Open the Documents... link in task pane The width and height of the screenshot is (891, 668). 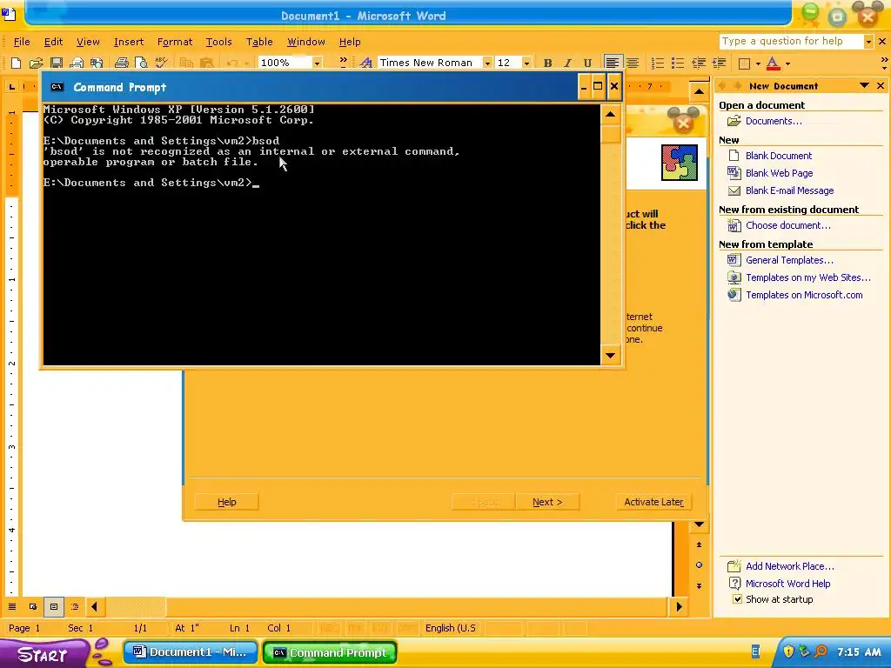(774, 121)
